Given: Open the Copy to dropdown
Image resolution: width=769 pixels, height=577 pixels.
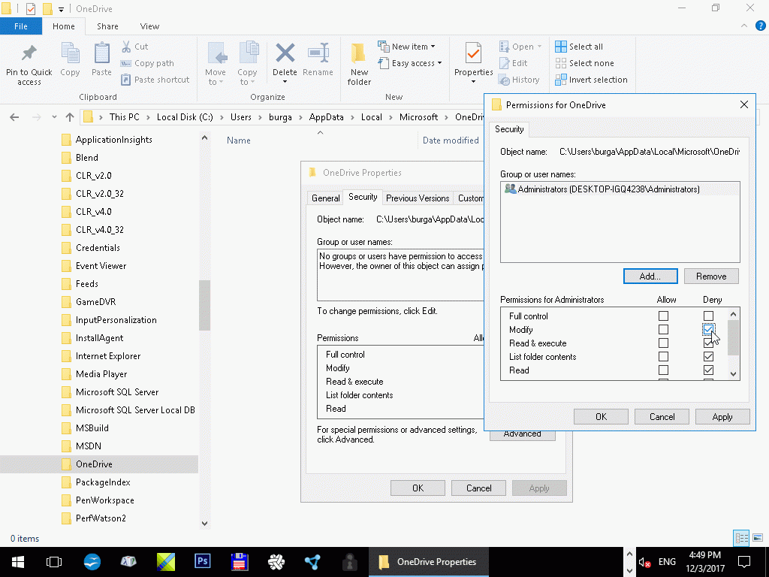Looking at the screenshot, I should (x=246, y=77).
